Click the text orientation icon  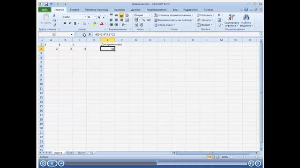(x=123, y=25)
